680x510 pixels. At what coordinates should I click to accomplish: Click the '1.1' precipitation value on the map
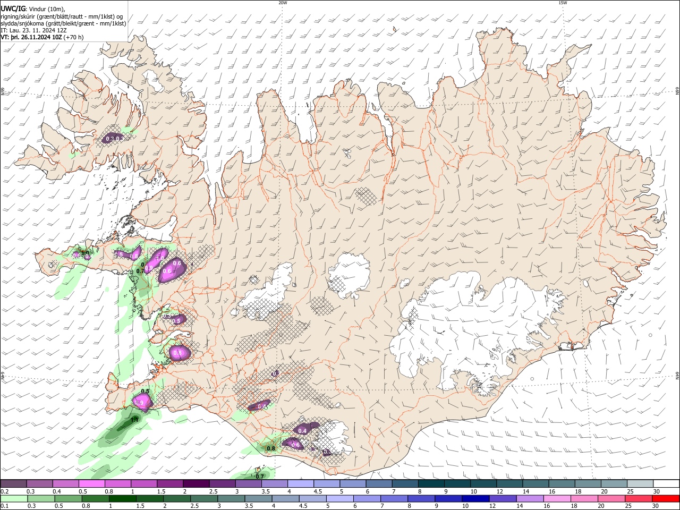click(134, 420)
